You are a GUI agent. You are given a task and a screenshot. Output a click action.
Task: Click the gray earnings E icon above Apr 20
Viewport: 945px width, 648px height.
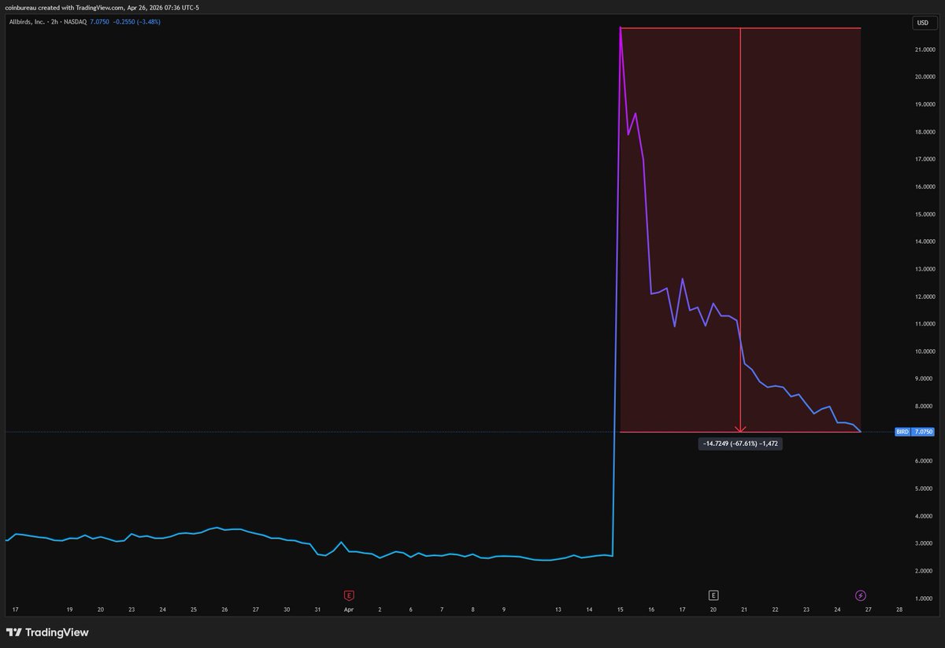tap(712, 595)
